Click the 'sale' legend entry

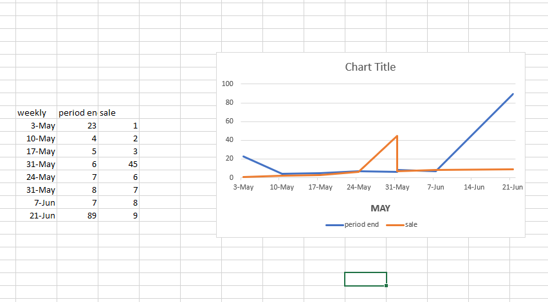click(x=402, y=224)
